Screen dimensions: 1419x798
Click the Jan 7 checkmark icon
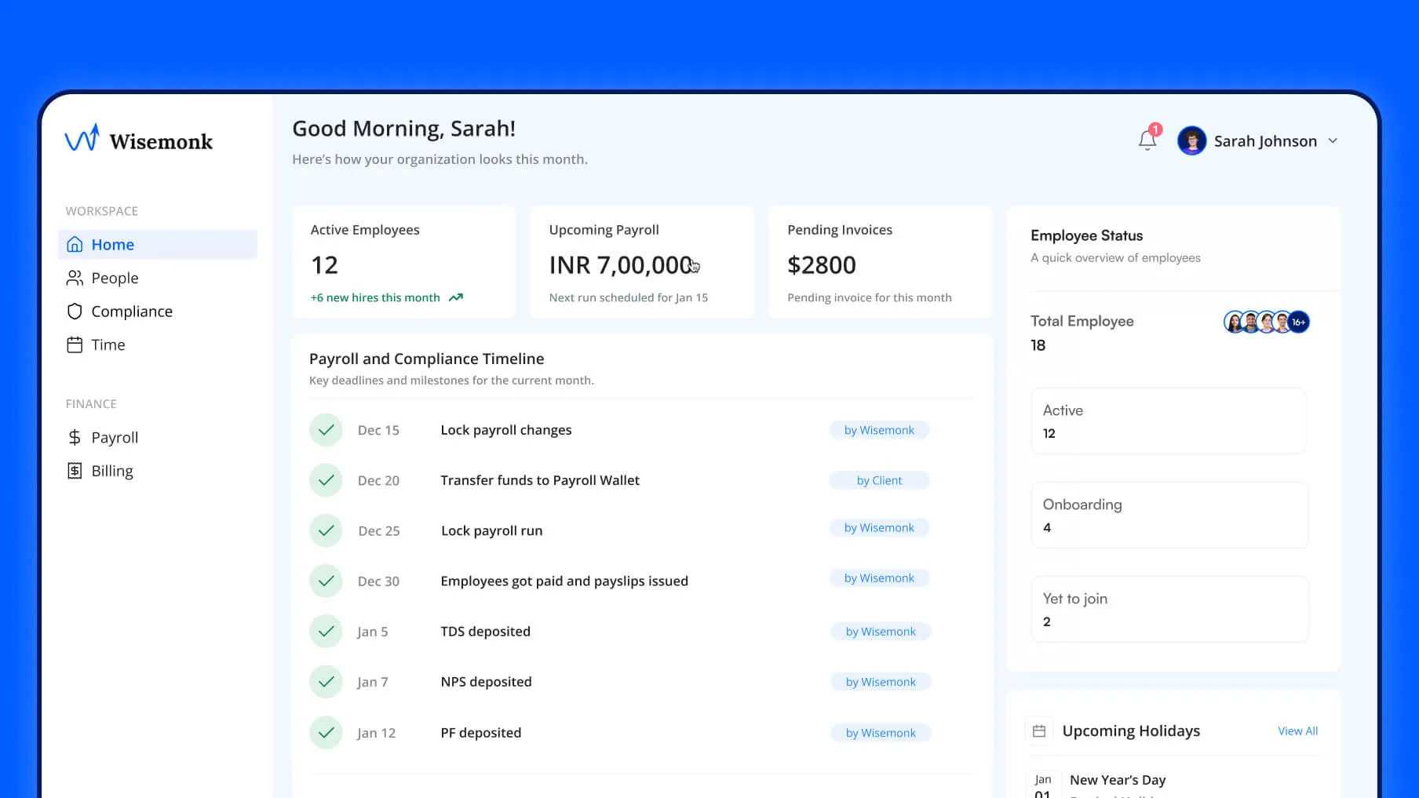[326, 682]
